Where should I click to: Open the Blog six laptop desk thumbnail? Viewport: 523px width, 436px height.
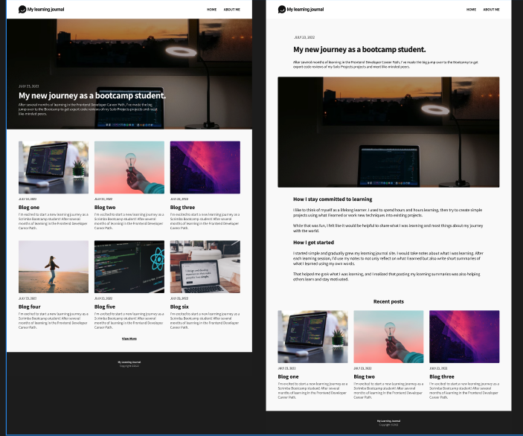click(x=205, y=267)
